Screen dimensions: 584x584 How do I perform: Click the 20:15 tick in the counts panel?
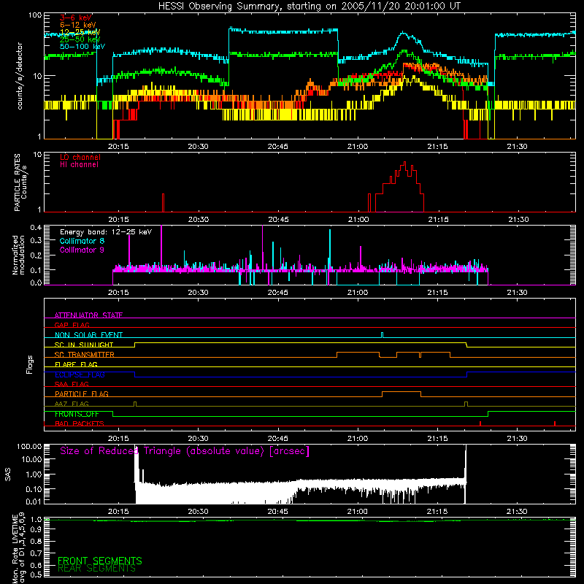click(x=118, y=147)
